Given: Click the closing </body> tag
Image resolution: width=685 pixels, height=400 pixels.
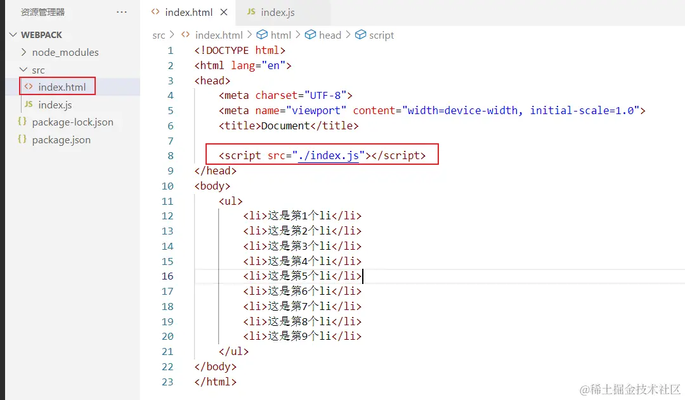Looking at the screenshot, I should pyautogui.click(x=216, y=367).
